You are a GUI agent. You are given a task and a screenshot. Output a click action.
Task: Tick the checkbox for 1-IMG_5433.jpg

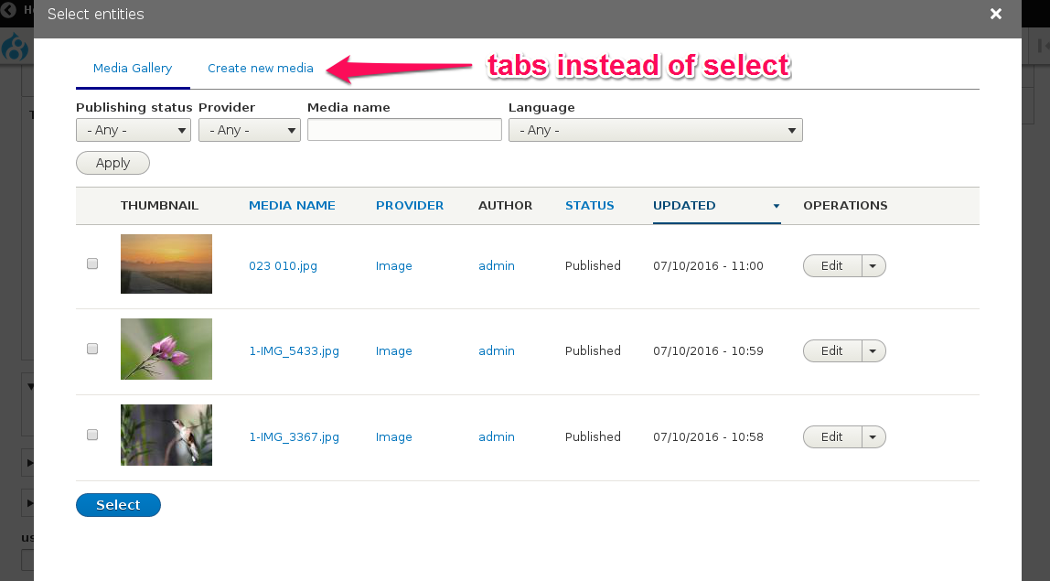tap(92, 349)
